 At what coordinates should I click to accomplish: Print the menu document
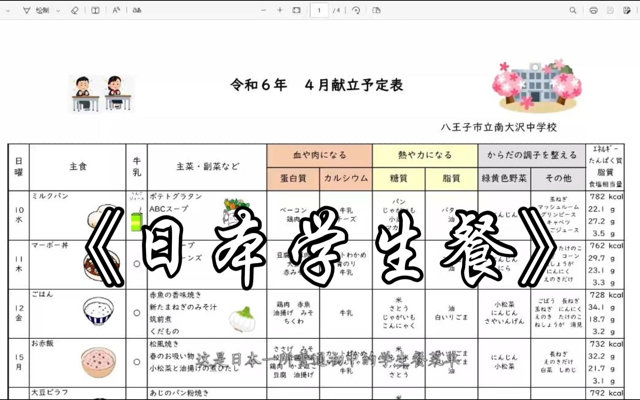coord(593,10)
